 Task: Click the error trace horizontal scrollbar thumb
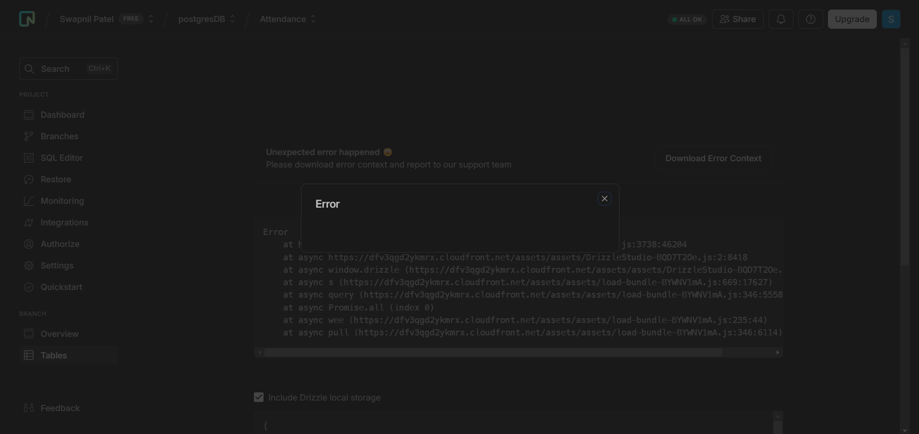(493, 352)
